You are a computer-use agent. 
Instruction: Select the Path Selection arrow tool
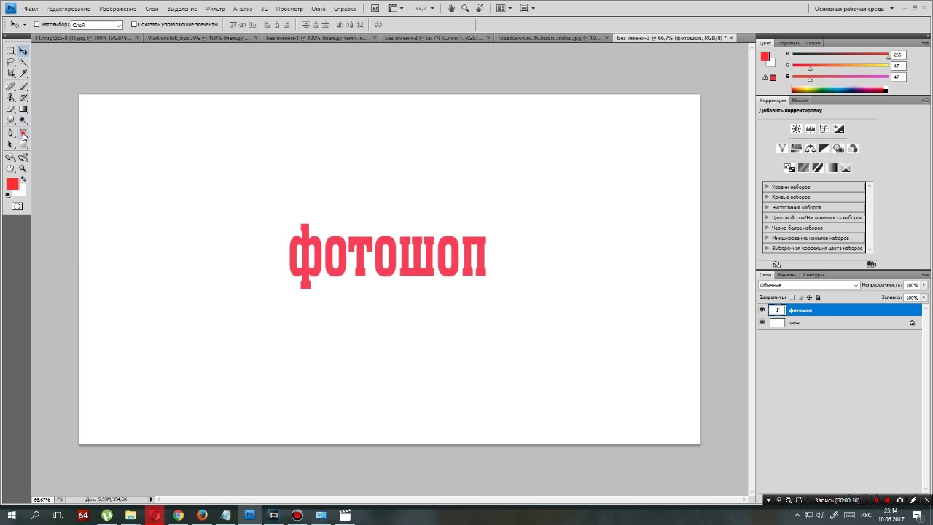[11, 144]
